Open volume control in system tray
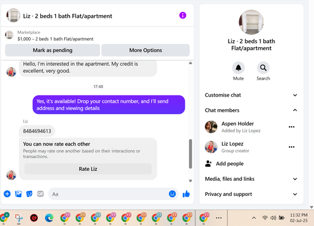The height and width of the screenshot is (226, 314). point(273,218)
